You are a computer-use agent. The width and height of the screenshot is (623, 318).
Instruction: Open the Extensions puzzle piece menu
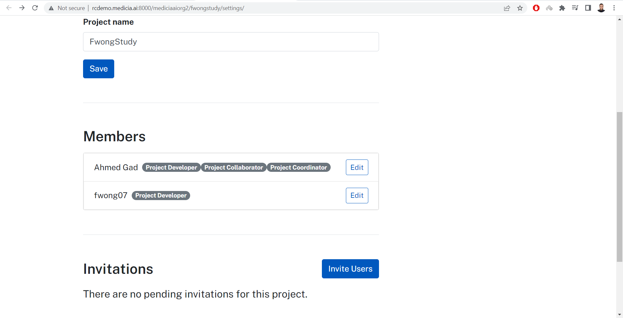tap(562, 8)
